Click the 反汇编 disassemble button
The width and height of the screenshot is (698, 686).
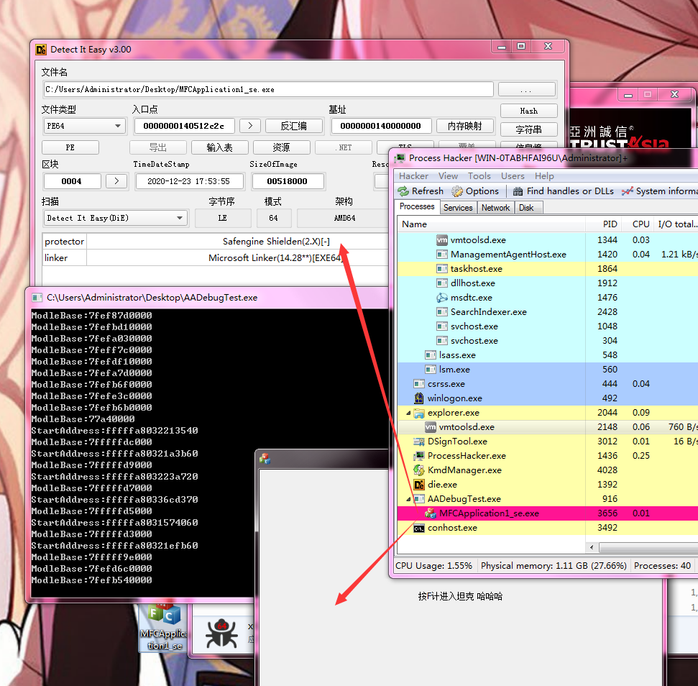point(294,126)
